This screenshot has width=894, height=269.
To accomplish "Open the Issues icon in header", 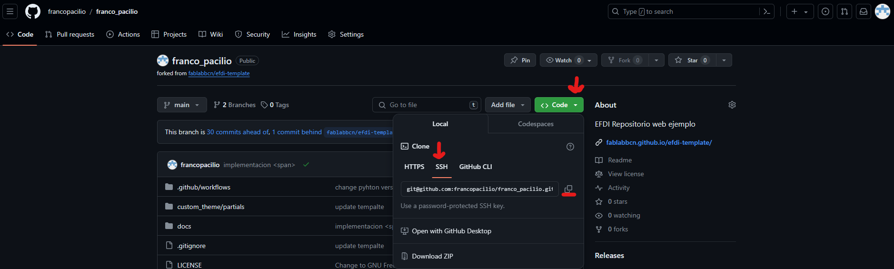I will click(x=825, y=11).
